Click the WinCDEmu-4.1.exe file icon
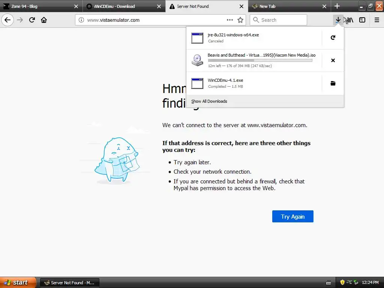The width and height of the screenshot is (384, 288). [x=197, y=83]
